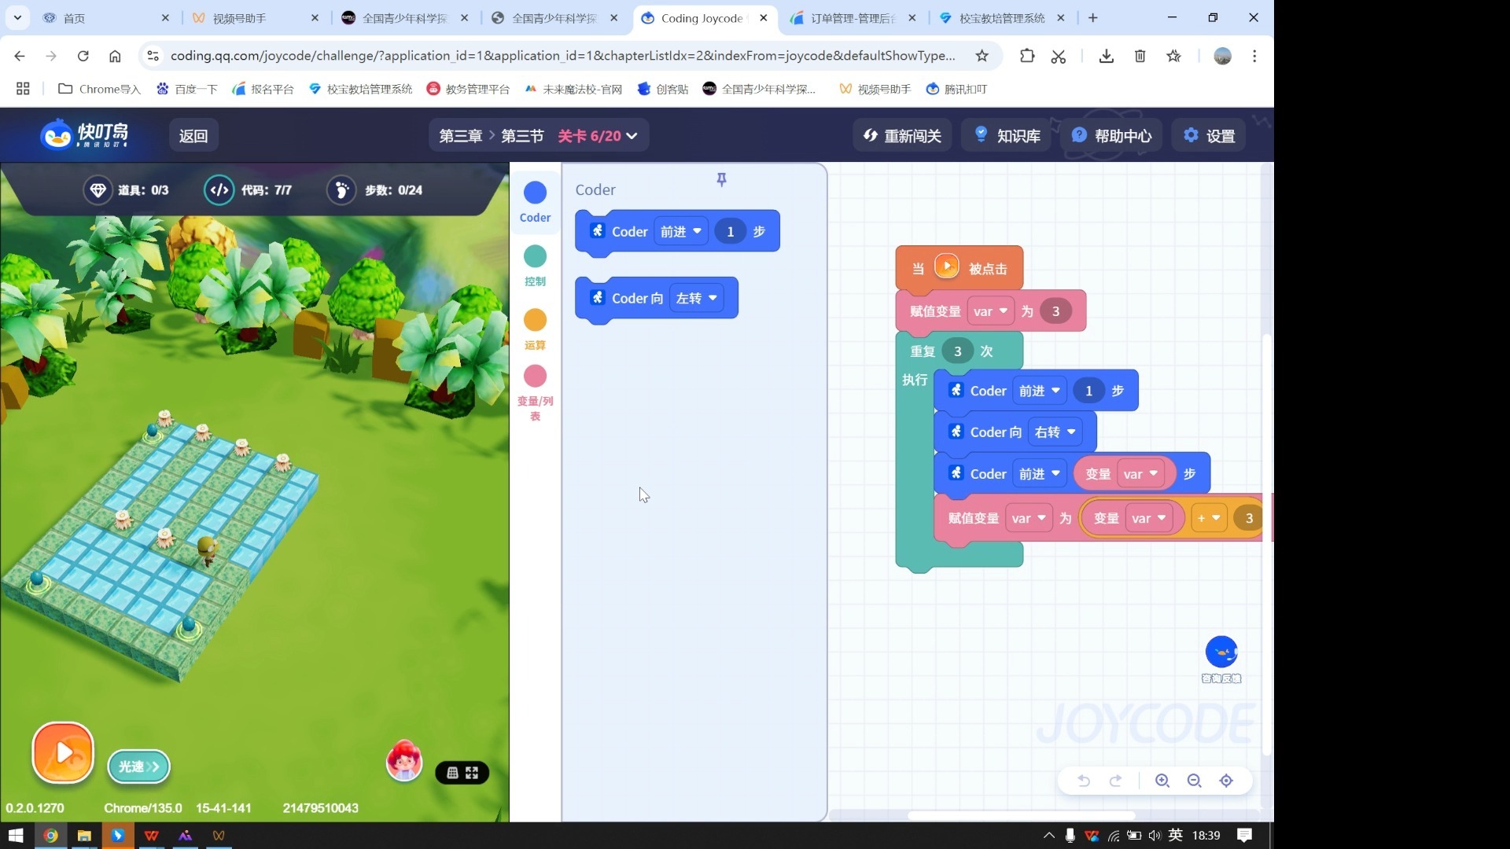1510x849 pixels.
Task: Click the play icon in the 当被点击 block
Action: tap(947, 266)
